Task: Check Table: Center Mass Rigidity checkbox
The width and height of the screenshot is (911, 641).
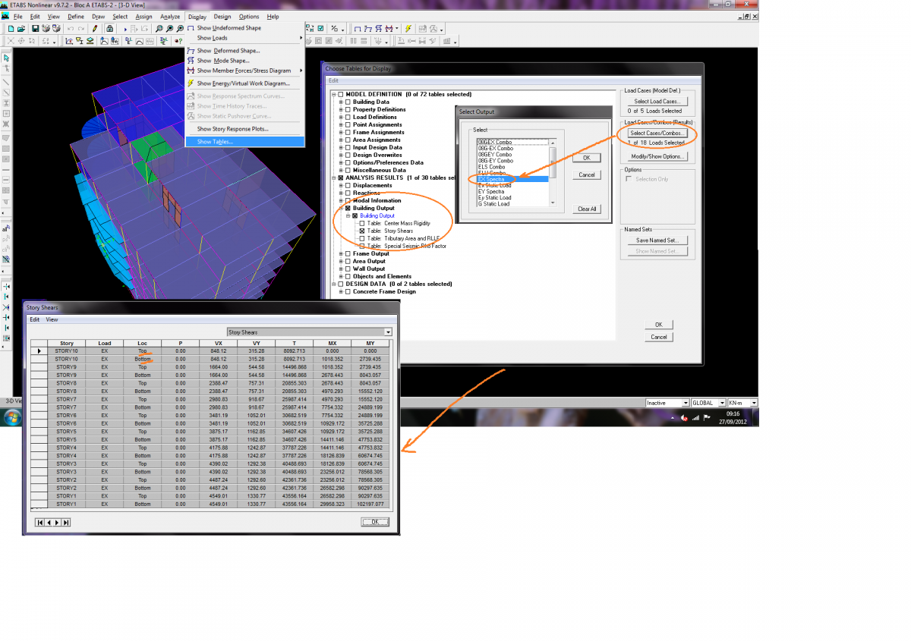Action: pos(362,223)
